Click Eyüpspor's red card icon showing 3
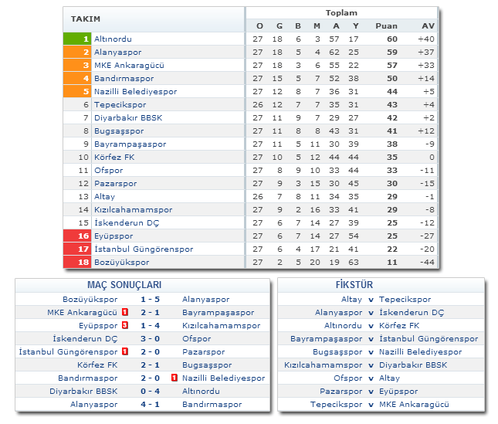The height and width of the screenshot is (424, 498). 124,326
